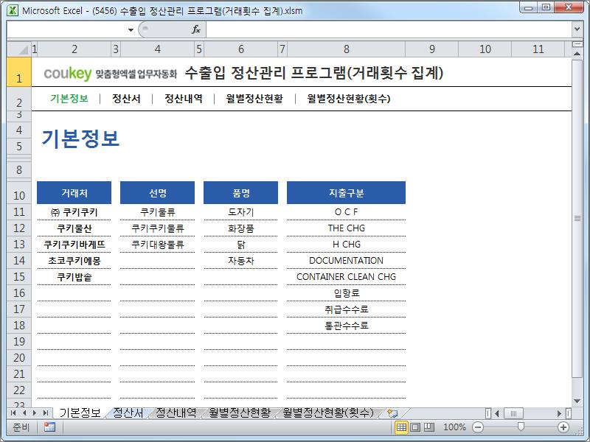Select column header 2
The height and width of the screenshot is (442, 590).
[74, 49]
